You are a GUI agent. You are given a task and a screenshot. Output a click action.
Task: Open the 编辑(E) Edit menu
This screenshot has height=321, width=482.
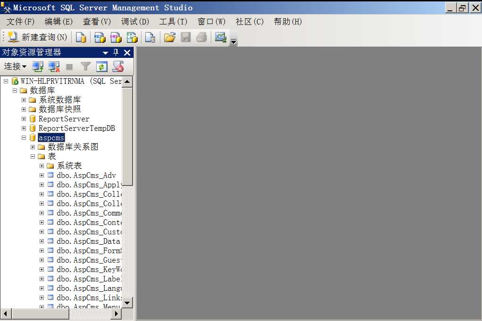tap(58, 22)
